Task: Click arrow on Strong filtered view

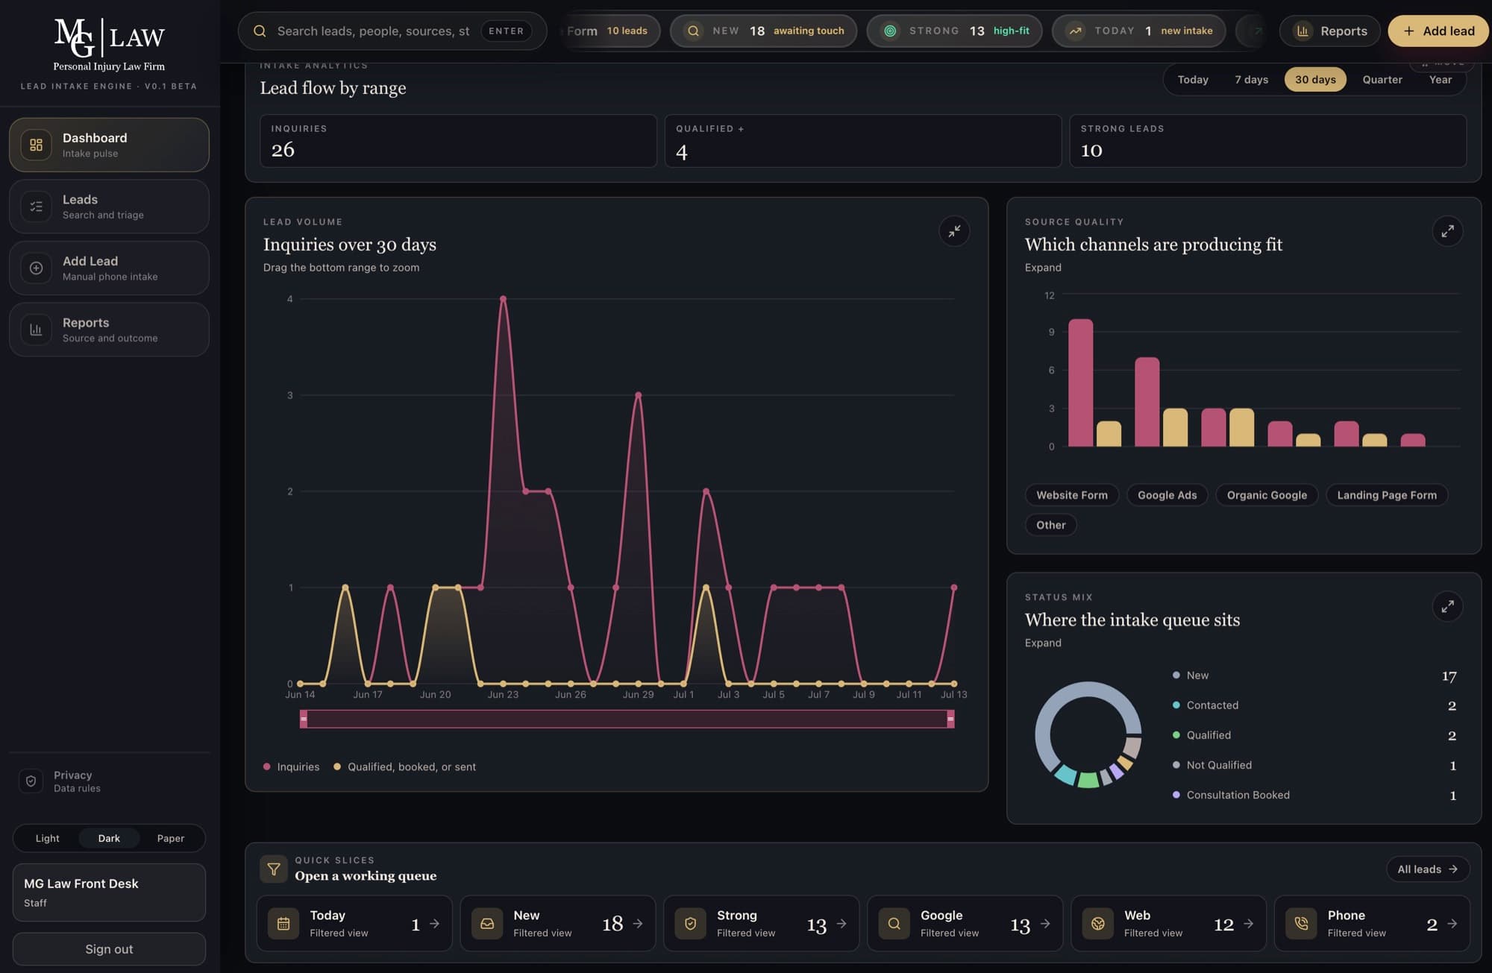Action: (841, 924)
